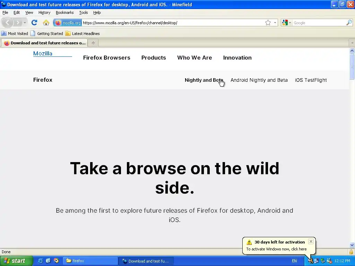Click the 30 days left activation message
This screenshot has width=355, height=266.
280,242
